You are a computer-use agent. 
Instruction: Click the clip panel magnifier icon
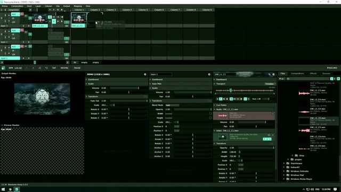(270, 75)
